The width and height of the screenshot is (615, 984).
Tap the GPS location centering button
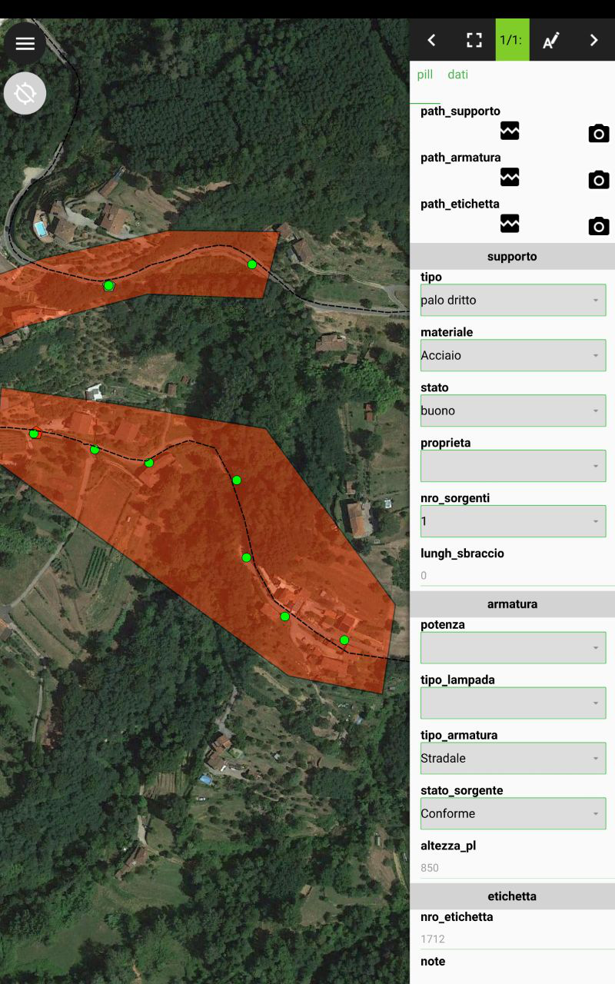point(25,94)
